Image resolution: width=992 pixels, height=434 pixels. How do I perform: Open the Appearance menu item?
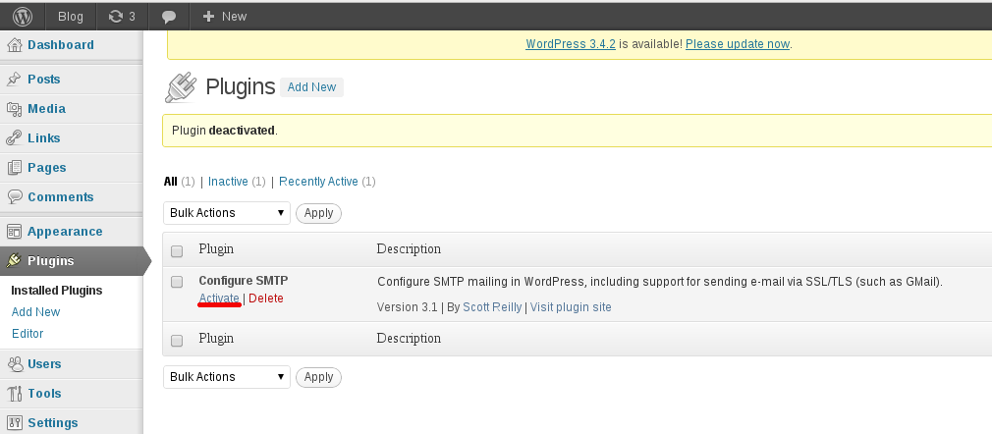click(x=65, y=232)
